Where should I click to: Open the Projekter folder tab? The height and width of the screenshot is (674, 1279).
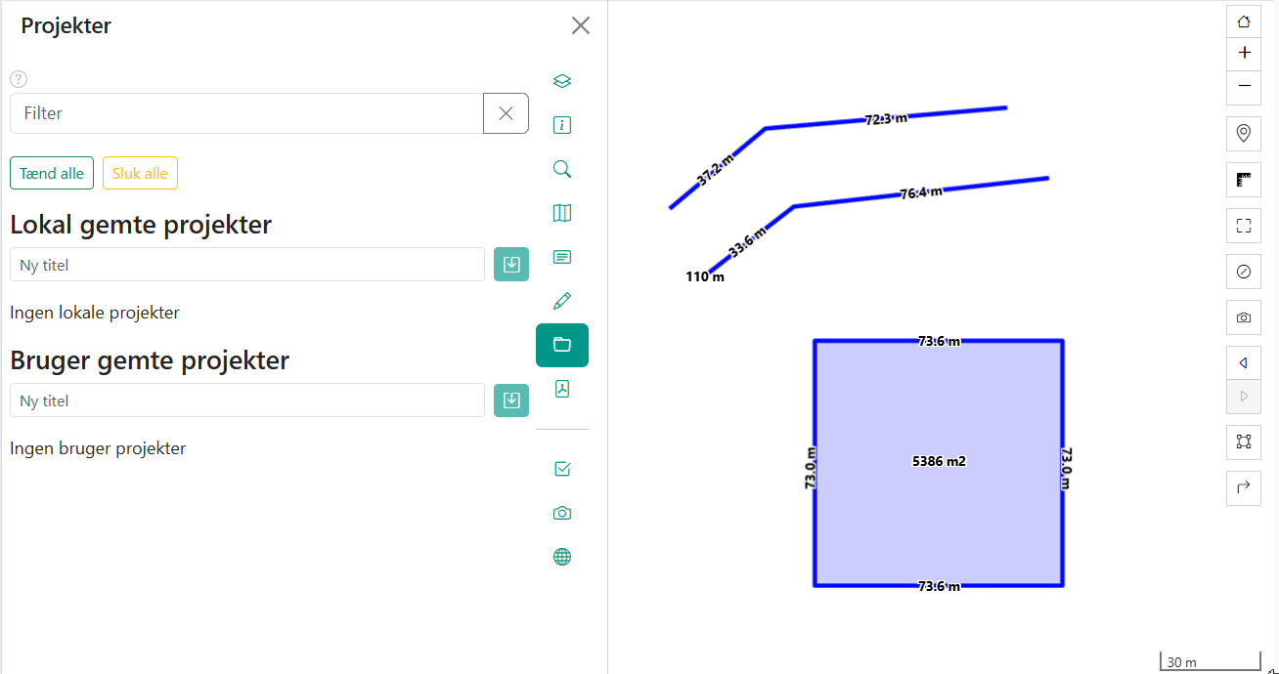coord(561,345)
